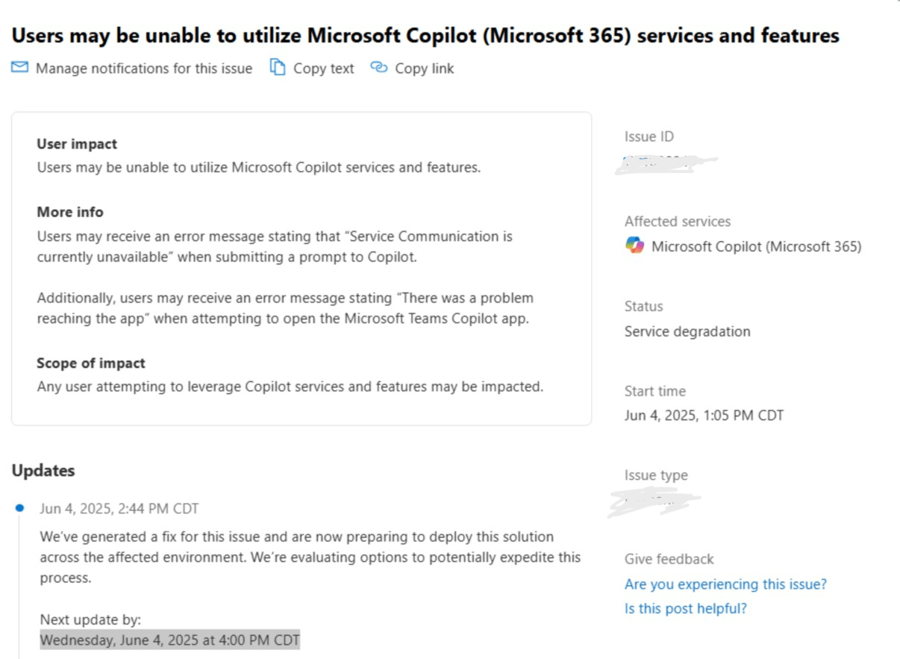900x659 pixels.
Task: Click the 2:44 PM CDT update timestamp
Action: (x=119, y=508)
